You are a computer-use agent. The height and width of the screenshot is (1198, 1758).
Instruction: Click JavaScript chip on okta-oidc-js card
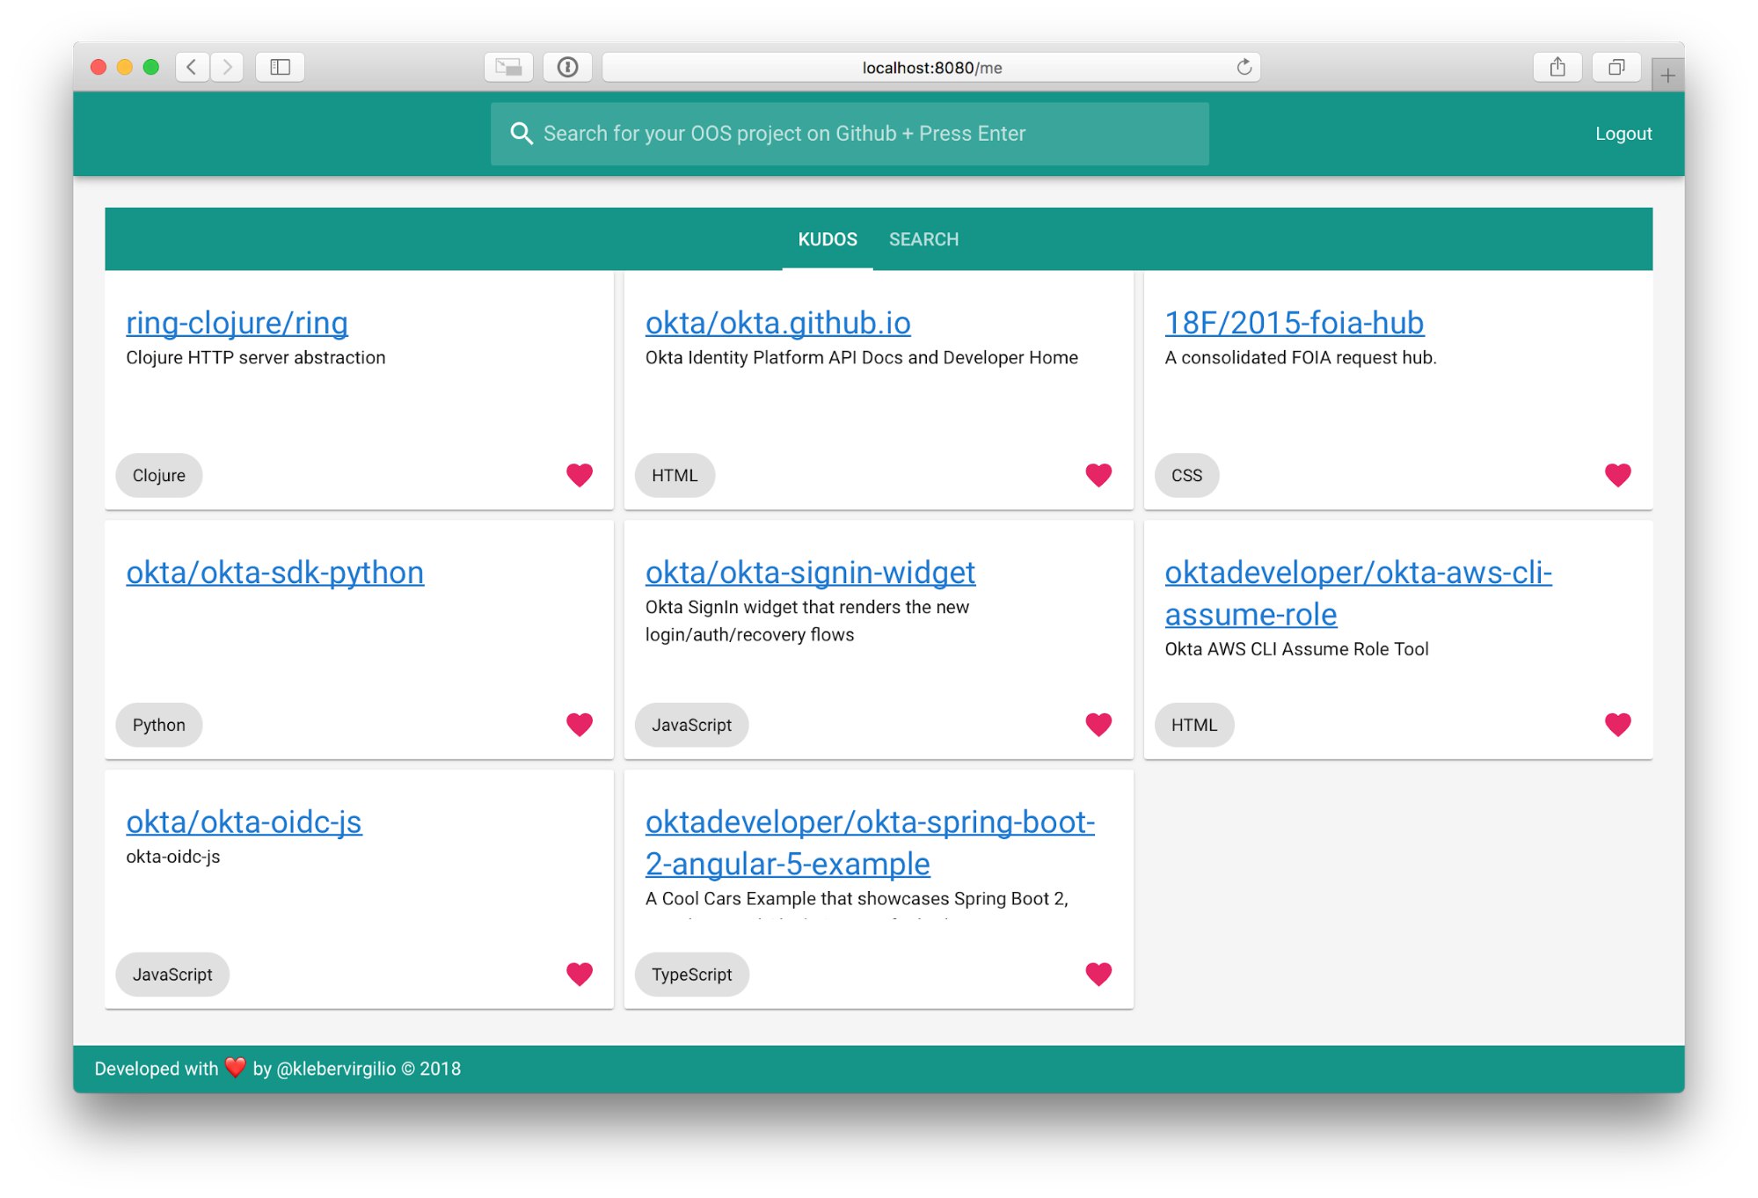coord(172,975)
